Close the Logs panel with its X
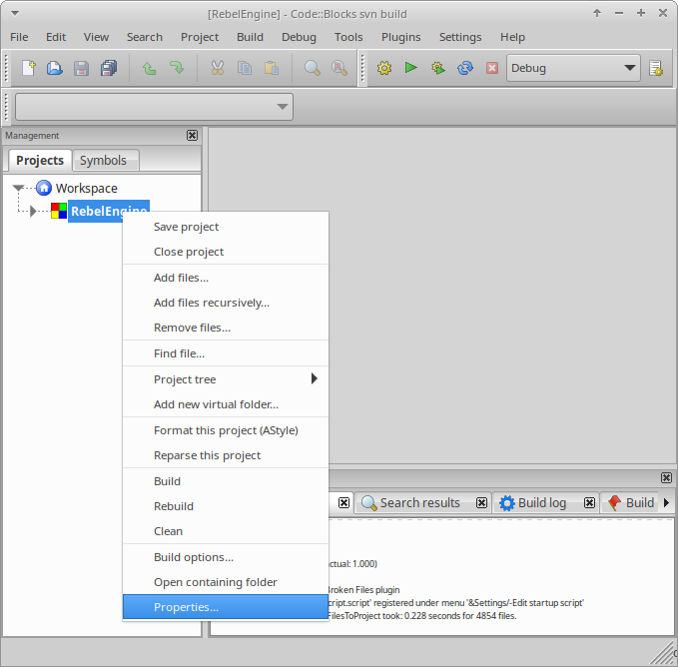678x667 pixels. (666, 477)
